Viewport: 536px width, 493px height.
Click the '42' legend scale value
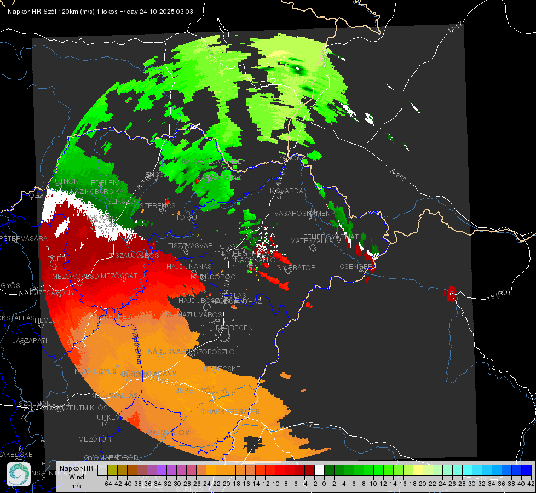pos(531,484)
